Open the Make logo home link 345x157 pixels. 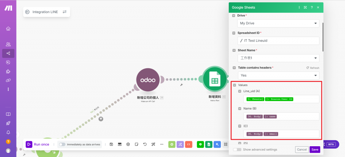coord(8,8)
